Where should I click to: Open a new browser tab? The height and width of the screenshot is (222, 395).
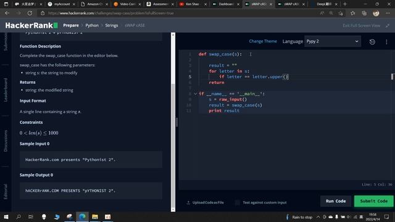coord(345,4)
